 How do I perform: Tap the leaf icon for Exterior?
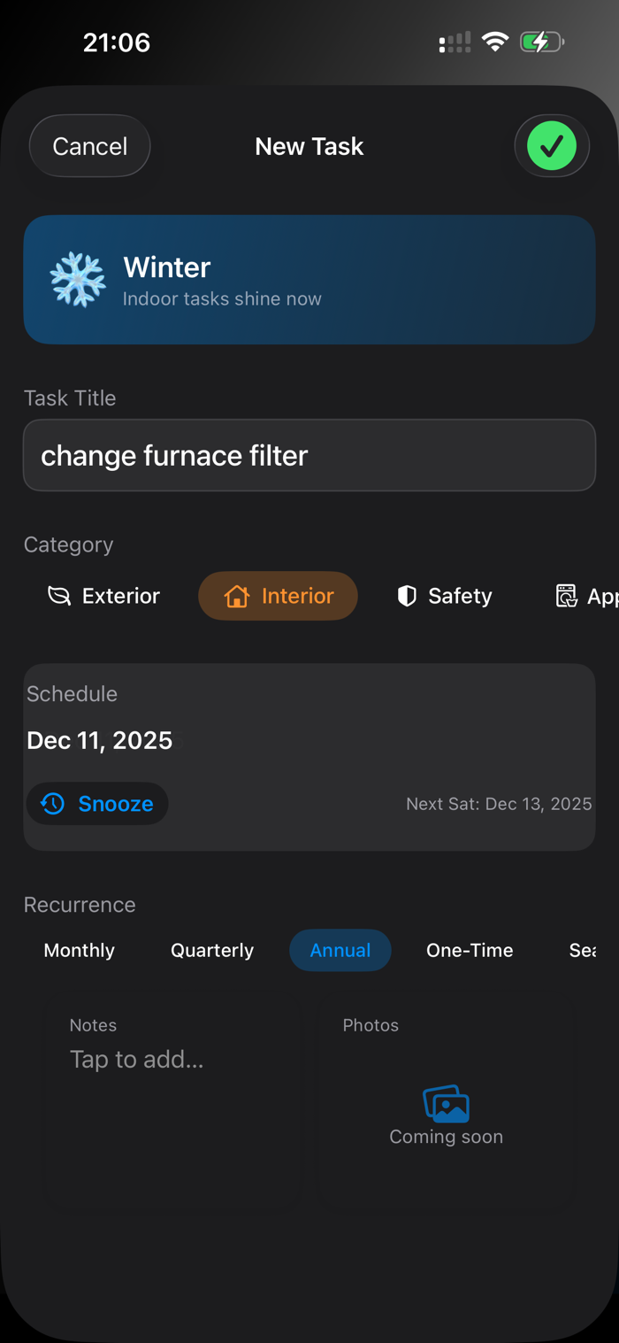click(x=59, y=596)
